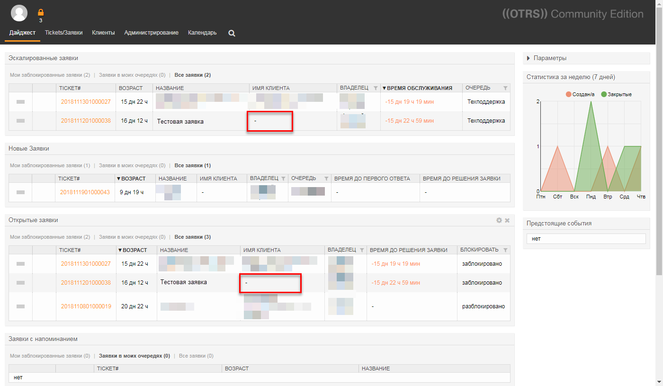Click flag icon of 2018111201000038 in Открытые заявки
Viewport: 663px width, 386px height.
pyautogui.click(x=20, y=283)
